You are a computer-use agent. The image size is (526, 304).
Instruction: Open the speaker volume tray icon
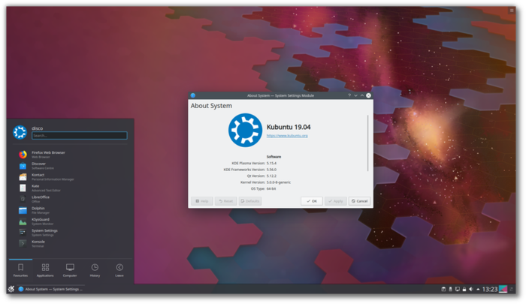pos(471,289)
